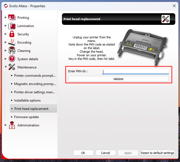Expand the Lamination section arrow

(x=6, y=26)
